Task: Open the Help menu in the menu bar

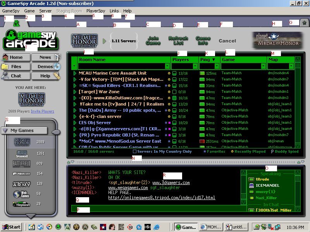Action: tap(127, 11)
